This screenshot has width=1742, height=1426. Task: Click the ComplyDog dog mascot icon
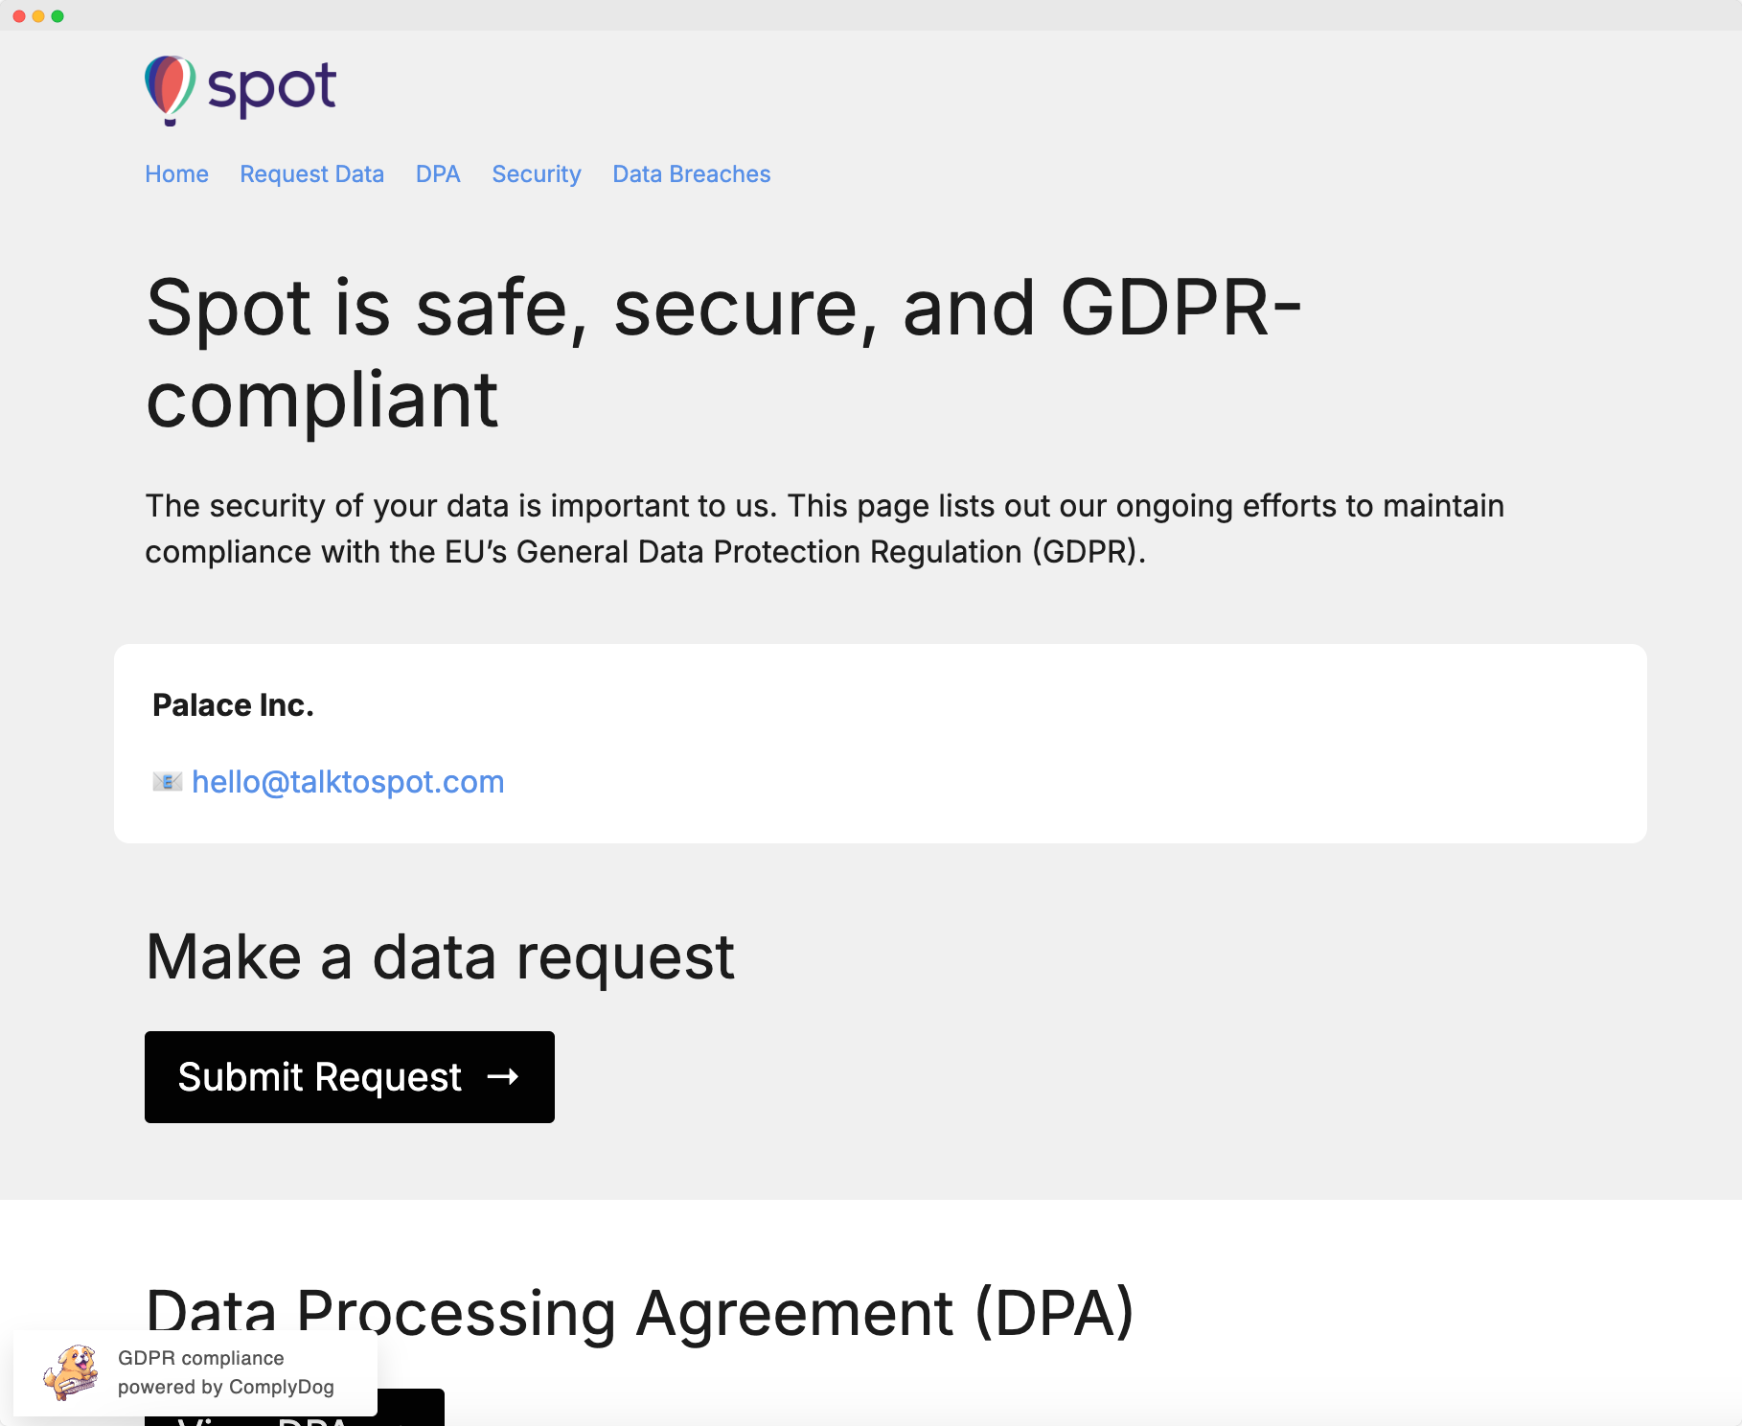pyautogui.click(x=71, y=1372)
